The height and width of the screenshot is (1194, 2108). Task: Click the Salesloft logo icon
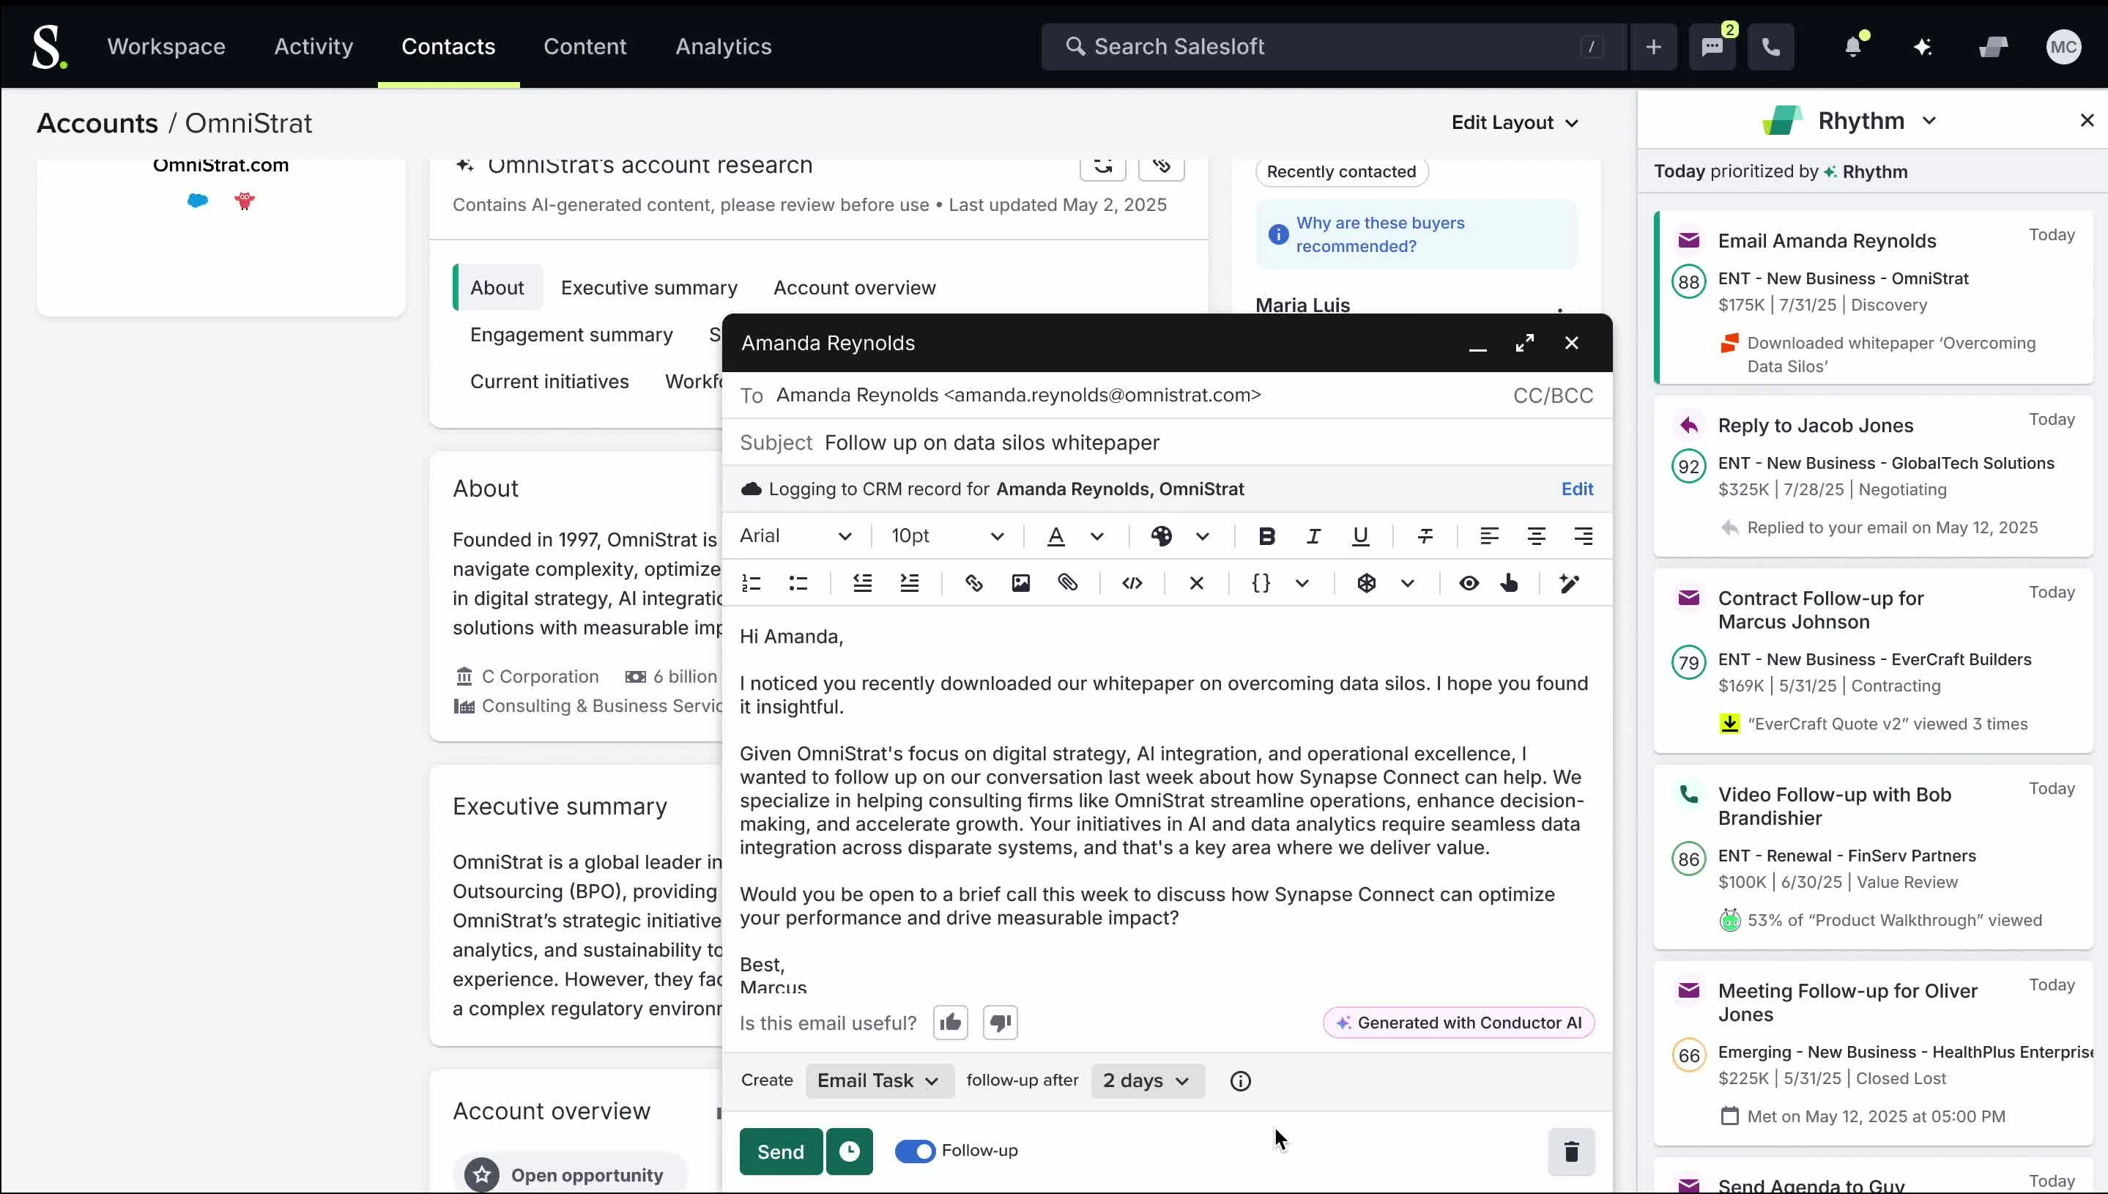coord(48,47)
